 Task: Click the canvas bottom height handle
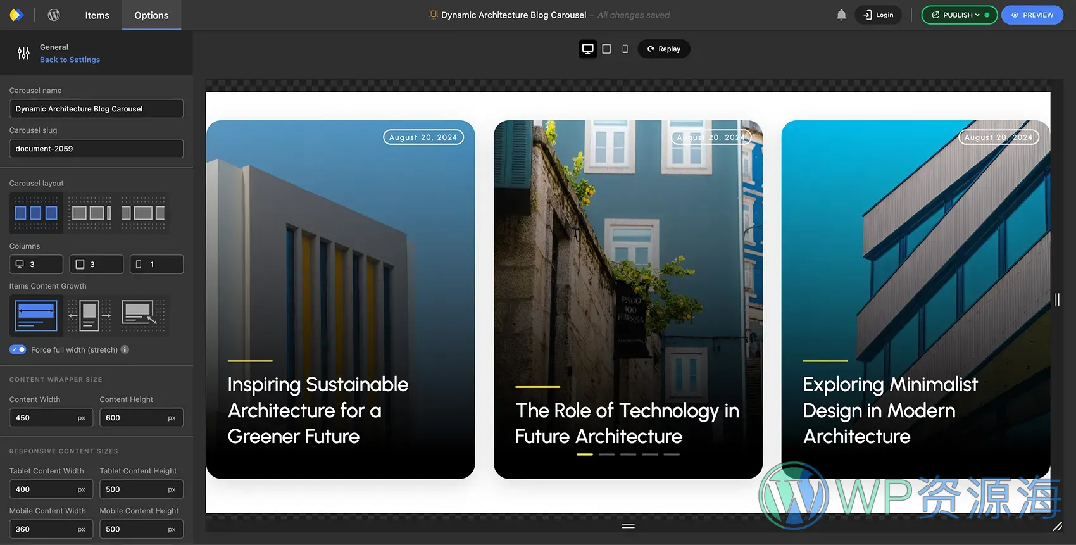pyautogui.click(x=628, y=526)
